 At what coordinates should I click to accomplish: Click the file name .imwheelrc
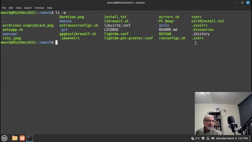click(70, 38)
